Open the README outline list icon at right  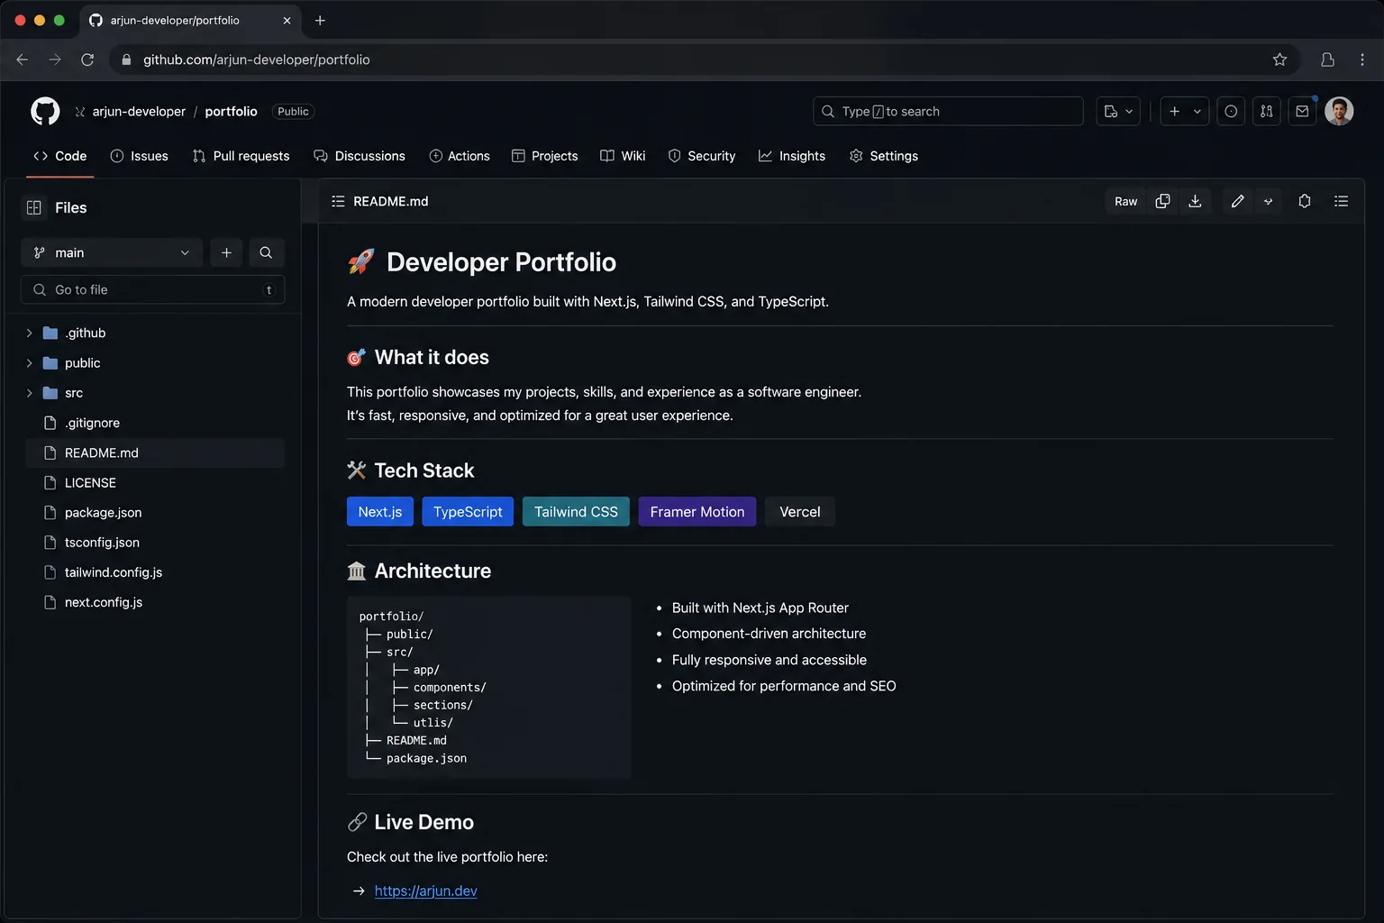tap(1341, 201)
